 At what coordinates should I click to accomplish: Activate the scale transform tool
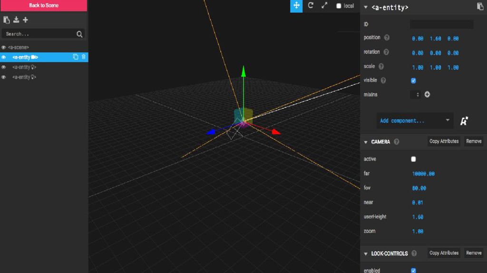click(324, 6)
